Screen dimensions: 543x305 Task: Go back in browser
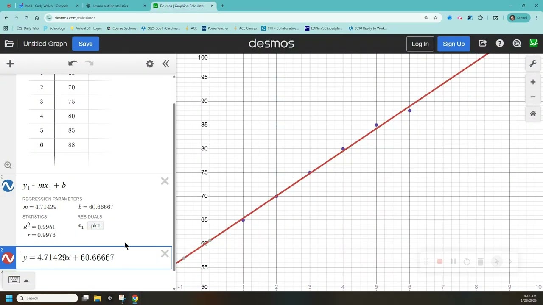(6, 18)
